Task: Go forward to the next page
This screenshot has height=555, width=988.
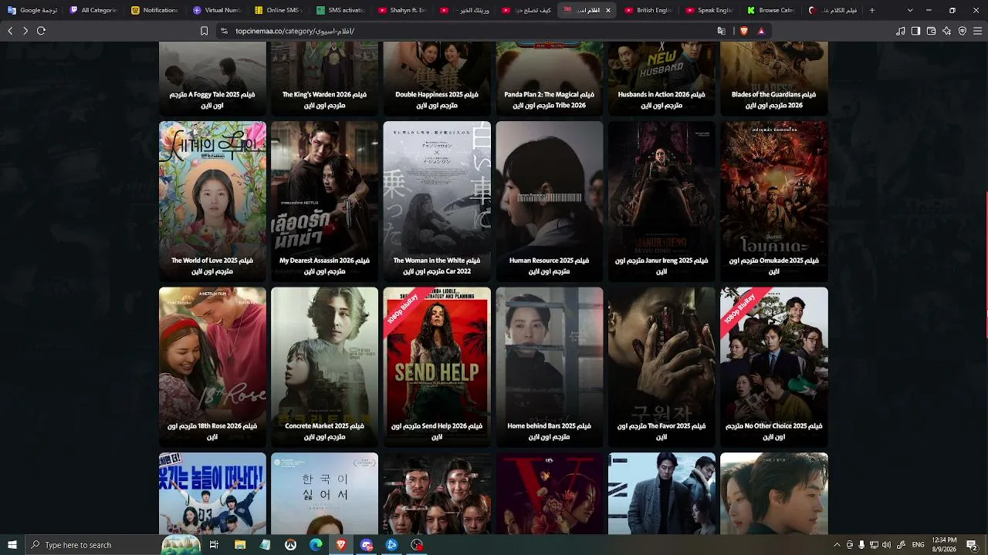Action: (x=25, y=31)
